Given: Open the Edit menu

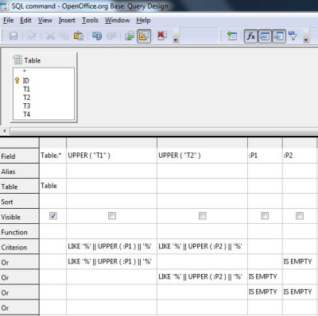Looking at the screenshot, I should point(25,21).
